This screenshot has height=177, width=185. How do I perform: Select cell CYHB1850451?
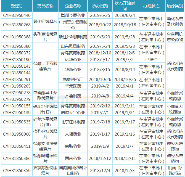(17, 146)
